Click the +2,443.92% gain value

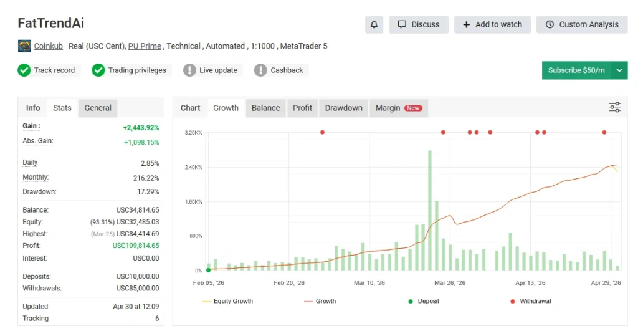pyautogui.click(x=141, y=127)
